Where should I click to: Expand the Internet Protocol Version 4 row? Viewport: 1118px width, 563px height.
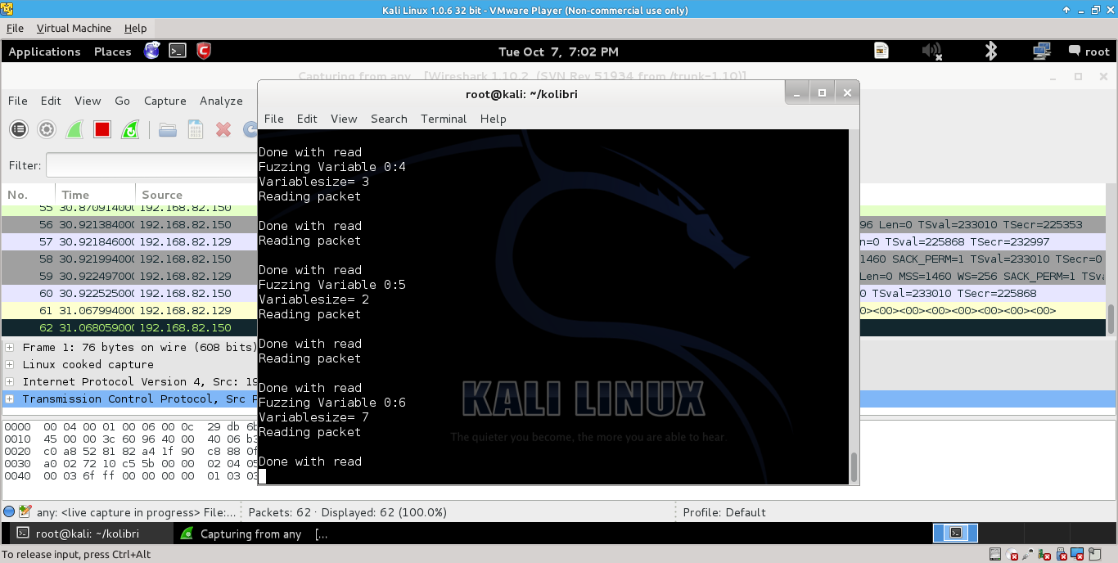tap(10, 381)
